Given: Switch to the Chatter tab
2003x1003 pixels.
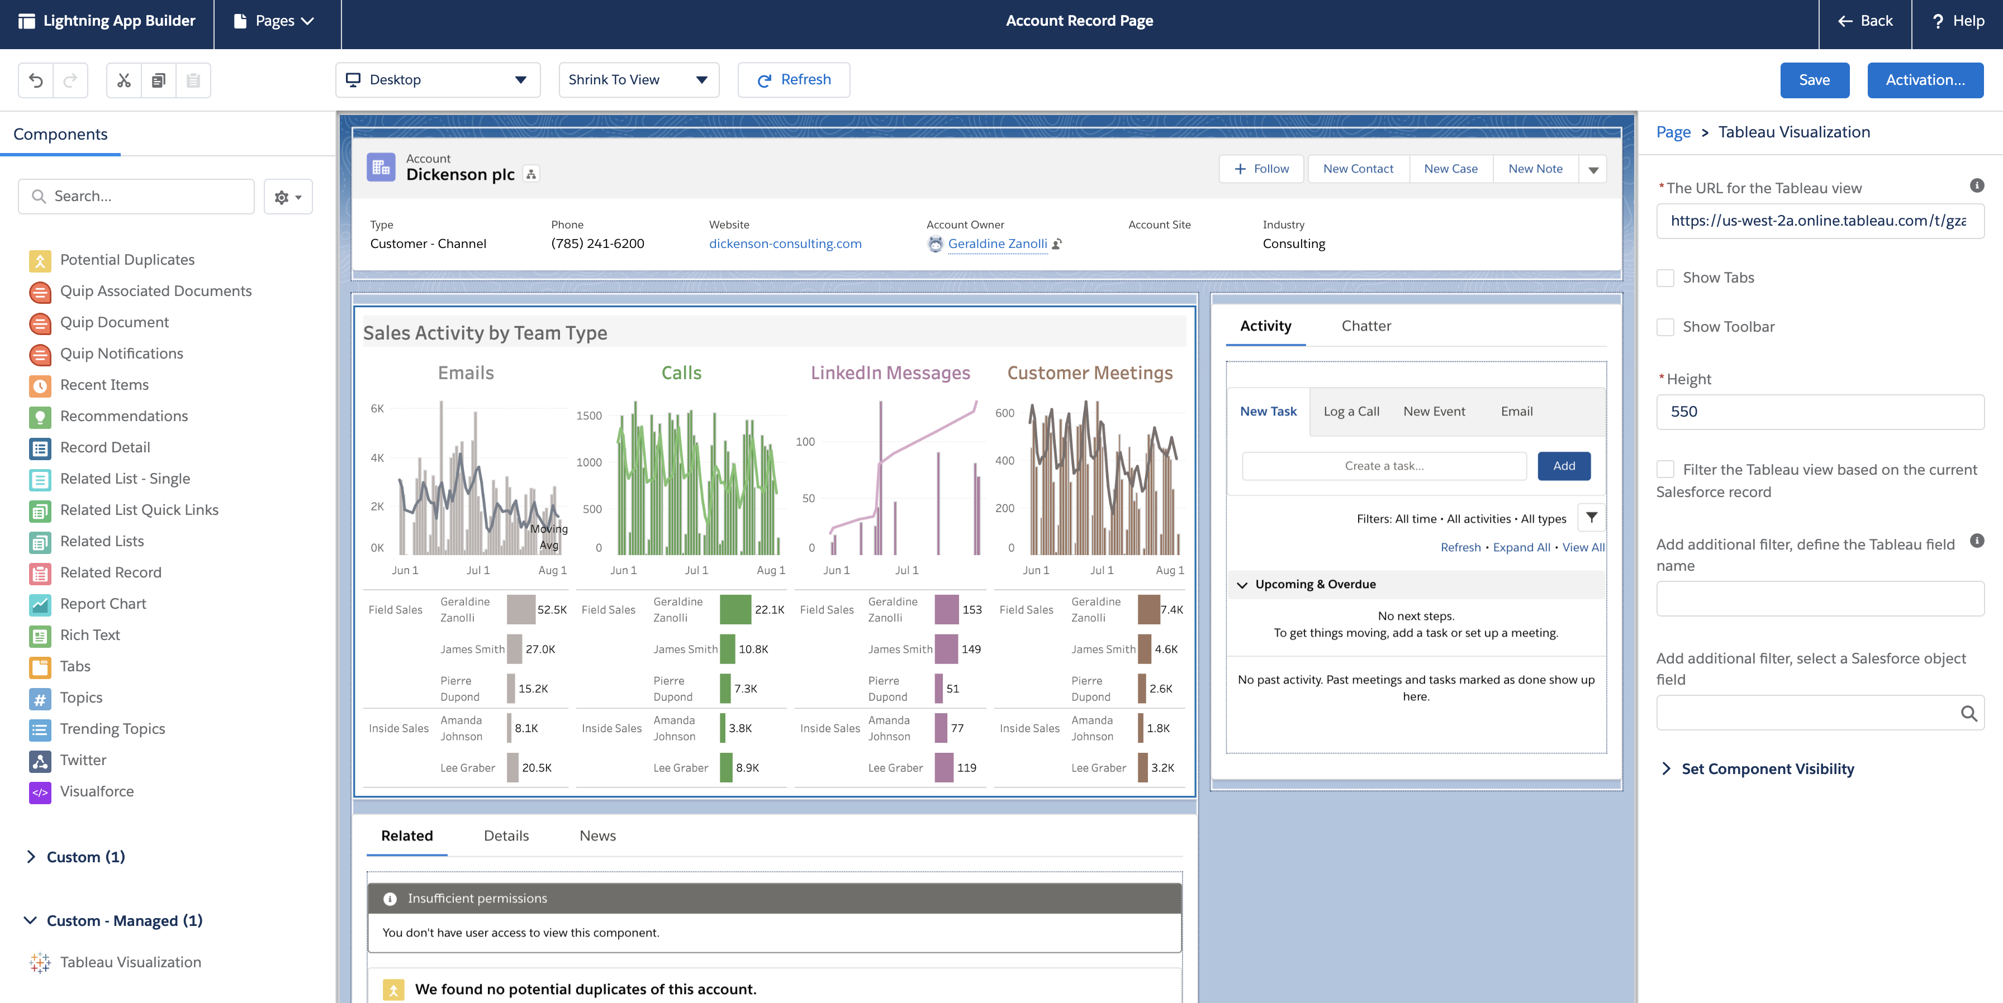Looking at the screenshot, I should pyautogui.click(x=1364, y=325).
